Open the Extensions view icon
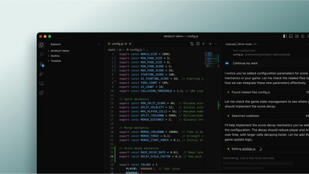Viewport: 309px width, 174px height. [41, 93]
